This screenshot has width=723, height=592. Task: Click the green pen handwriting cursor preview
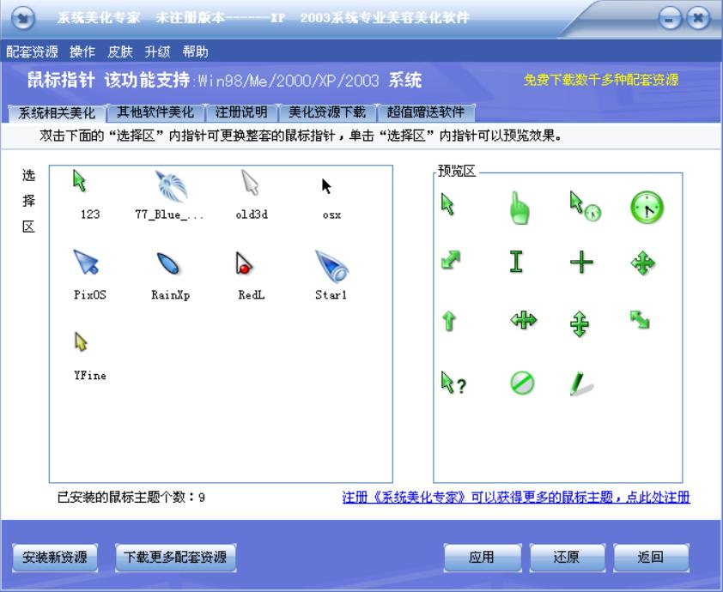pyautogui.click(x=581, y=384)
